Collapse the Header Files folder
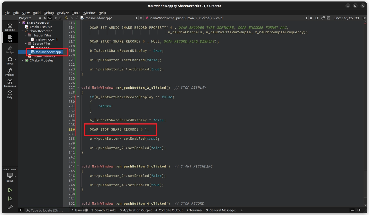369x215 pixels. click(26, 35)
